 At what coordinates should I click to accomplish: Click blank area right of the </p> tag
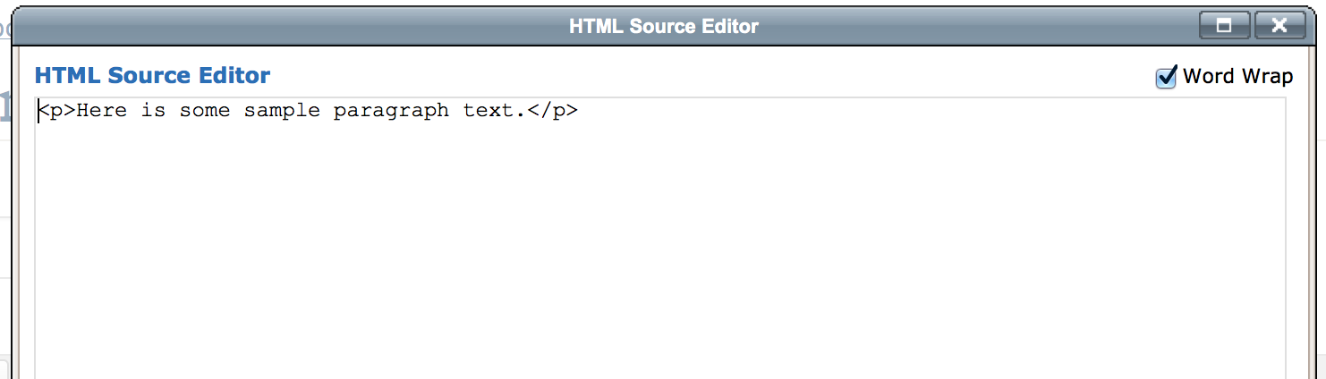point(895,112)
